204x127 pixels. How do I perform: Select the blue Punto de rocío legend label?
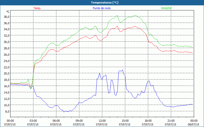click(x=101, y=8)
